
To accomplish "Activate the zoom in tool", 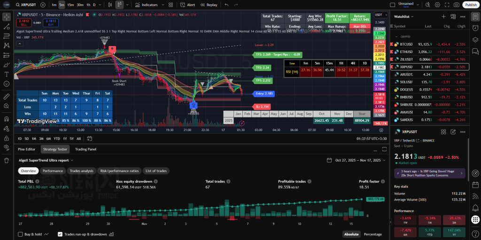I will (7, 106).
